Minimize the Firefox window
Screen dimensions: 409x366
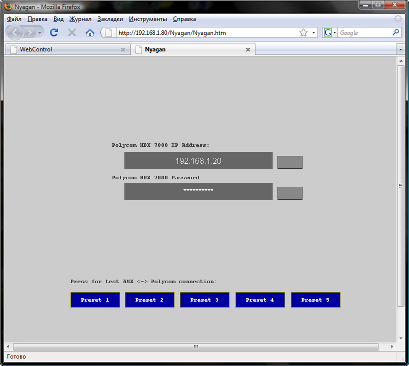point(365,4)
